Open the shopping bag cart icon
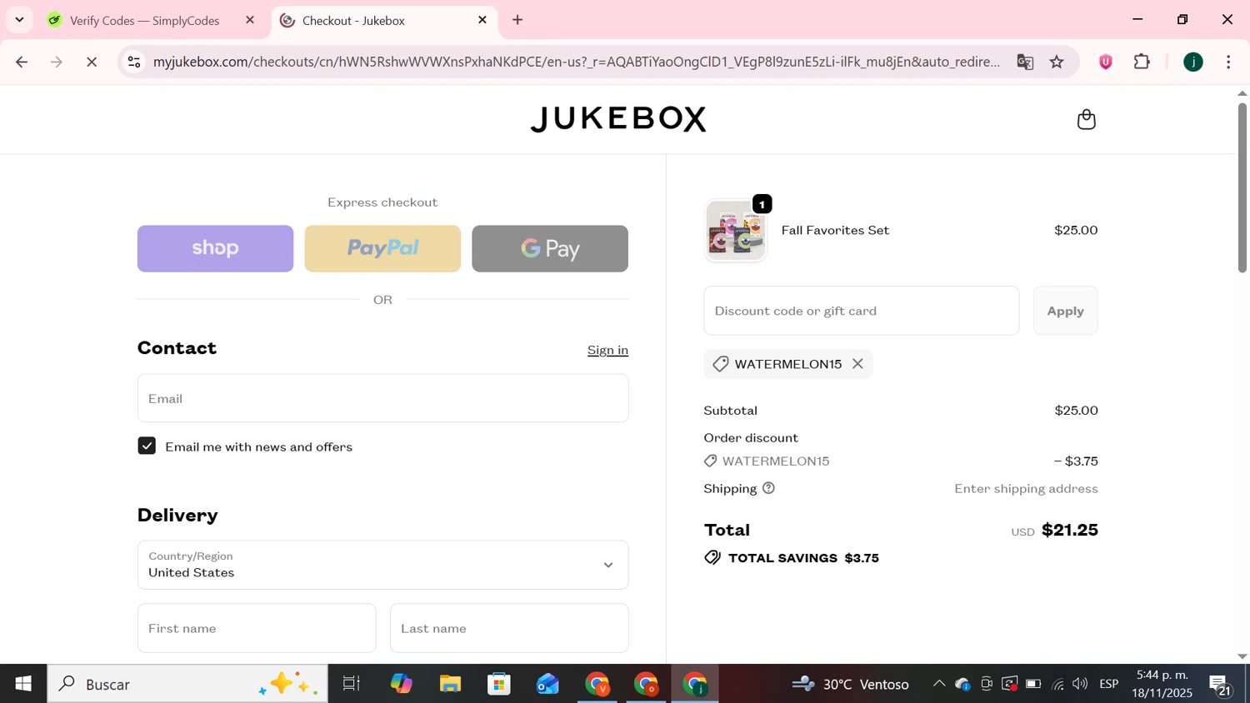The height and width of the screenshot is (703, 1250). (x=1086, y=119)
